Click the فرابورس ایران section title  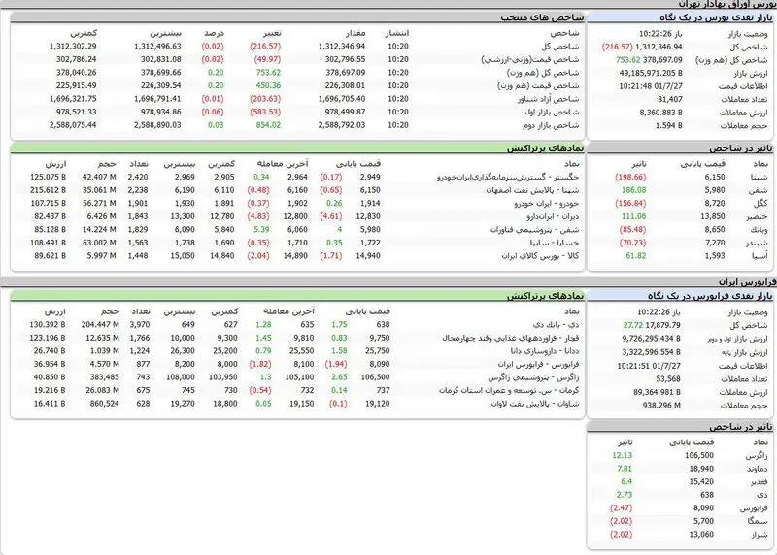pos(748,282)
